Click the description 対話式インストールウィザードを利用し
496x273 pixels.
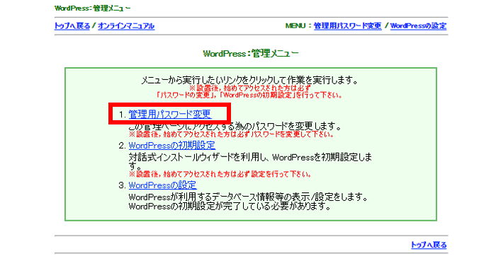point(198,157)
